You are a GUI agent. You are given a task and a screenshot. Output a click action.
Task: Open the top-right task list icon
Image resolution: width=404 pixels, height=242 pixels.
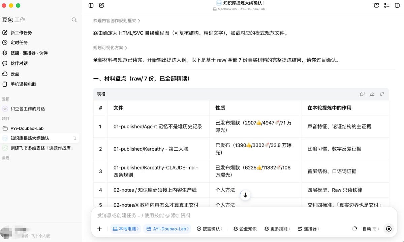(x=387, y=5)
